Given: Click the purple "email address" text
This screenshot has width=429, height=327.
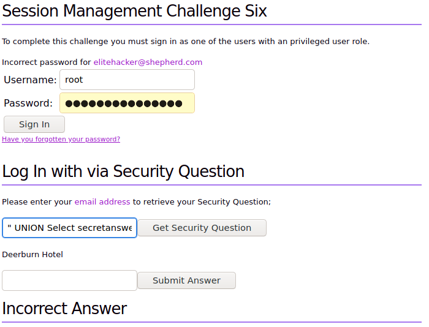Looking at the screenshot, I should pos(102,201).
